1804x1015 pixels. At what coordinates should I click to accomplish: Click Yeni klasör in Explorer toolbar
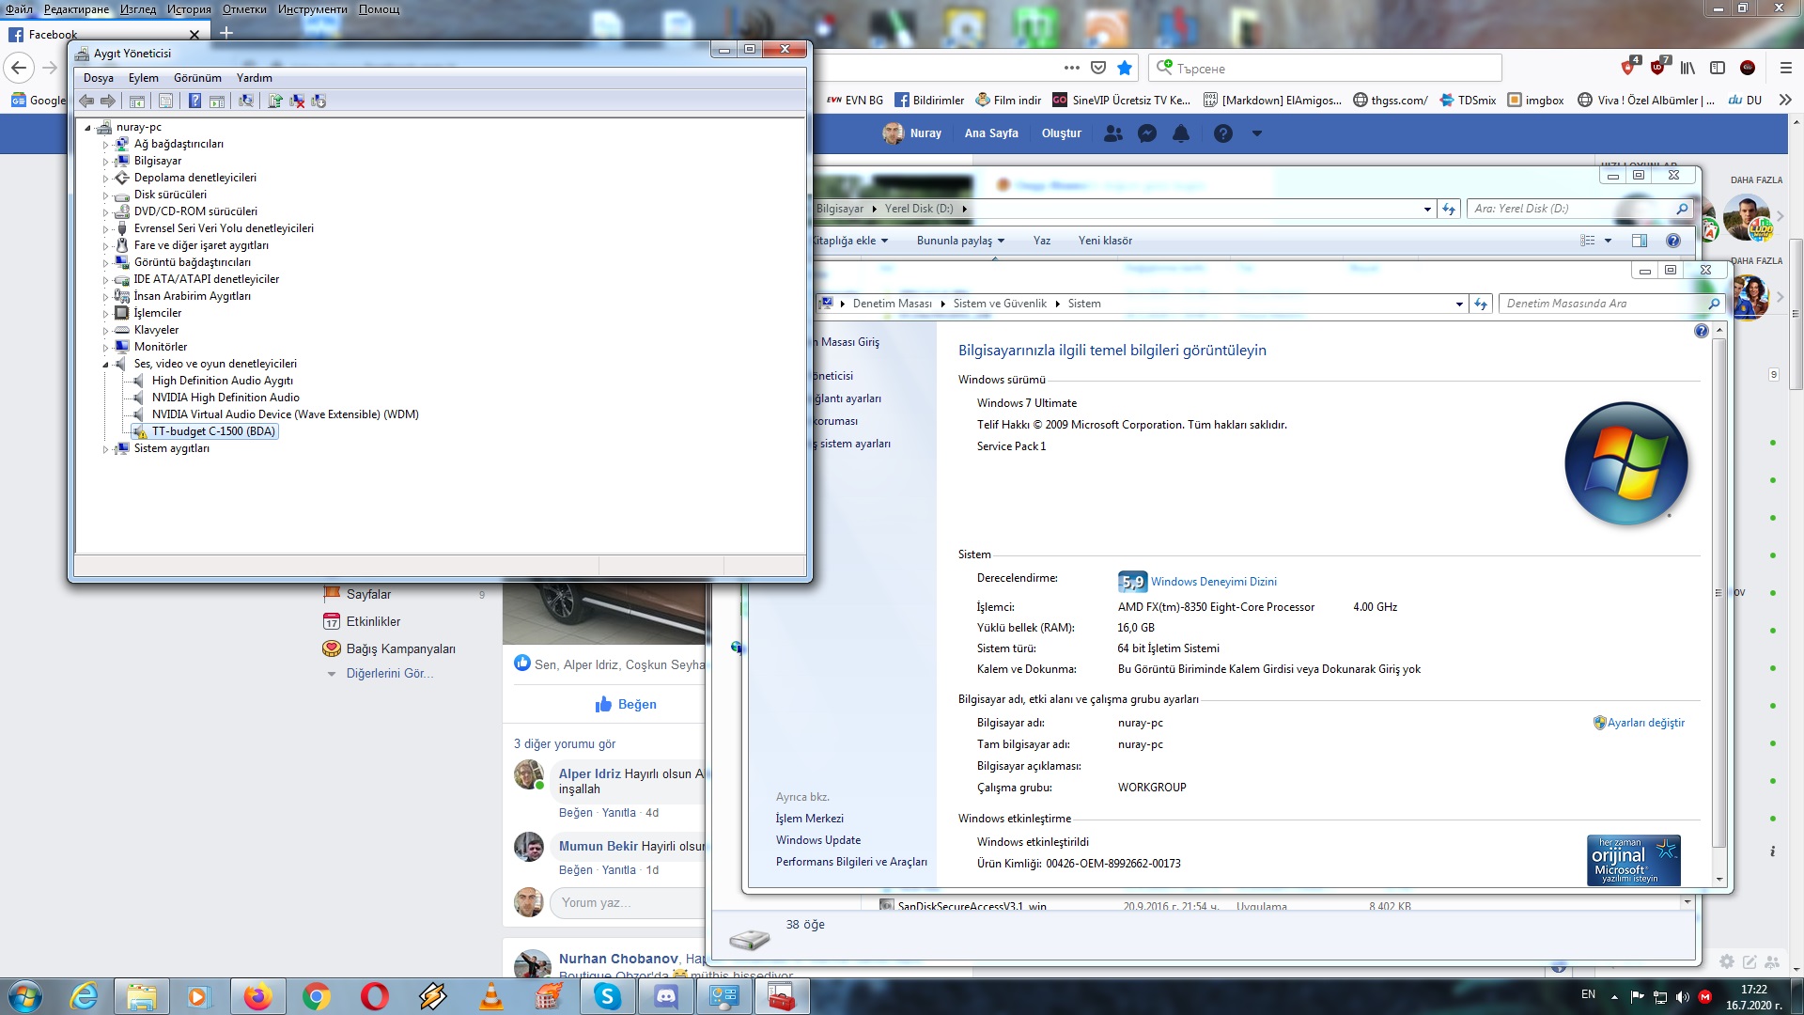[x=1105, y=241]
